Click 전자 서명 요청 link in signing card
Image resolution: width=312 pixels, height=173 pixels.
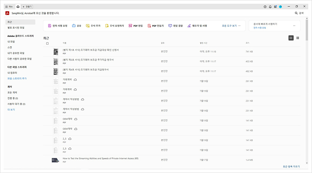pyautogui.click(x=260, y=28)
